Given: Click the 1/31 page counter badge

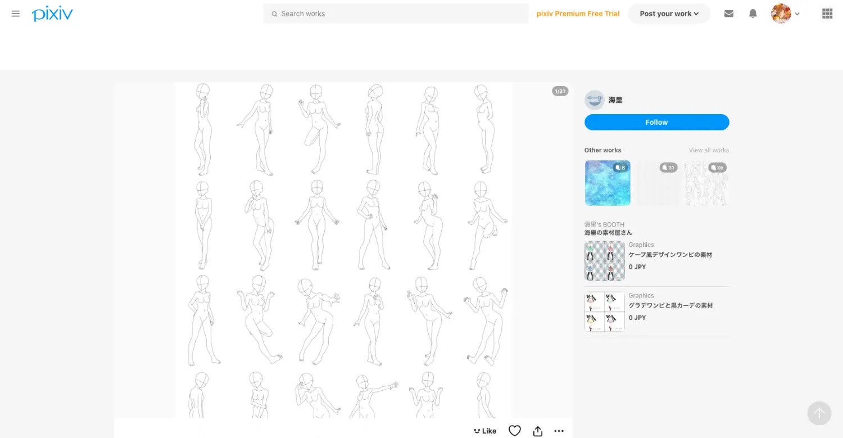Looking at the screenshot, I should coord(560,91).
